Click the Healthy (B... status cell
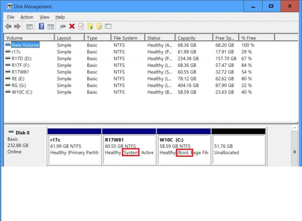This screenshot has height=221, width=302. [x=160, y=92]
